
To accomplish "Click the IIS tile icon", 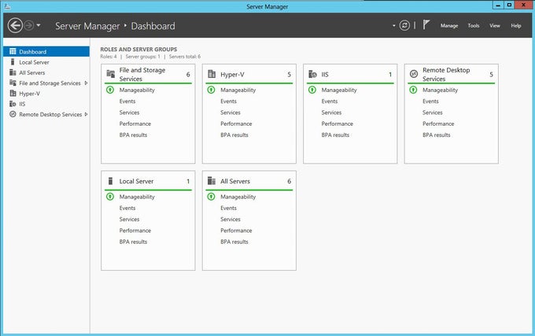I will point(312,74).
